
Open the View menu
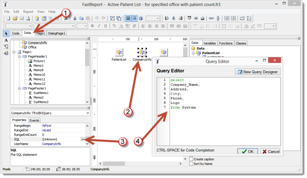[41, 12]
